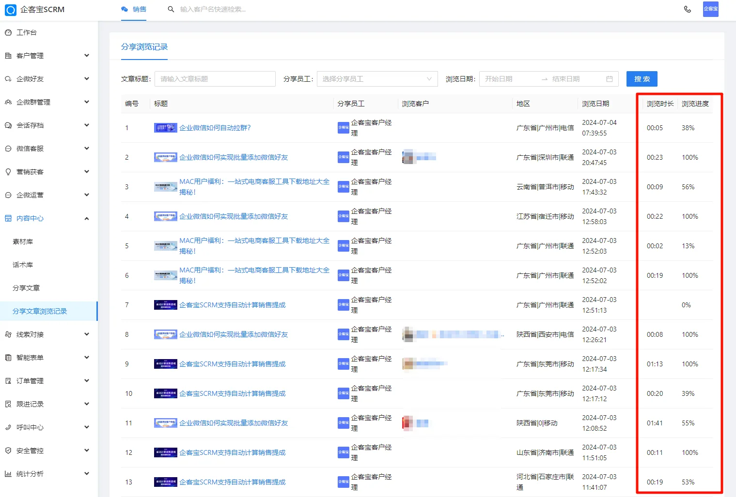Open the 分享文章浏览记录 submenu item

[x=49, y=311]
